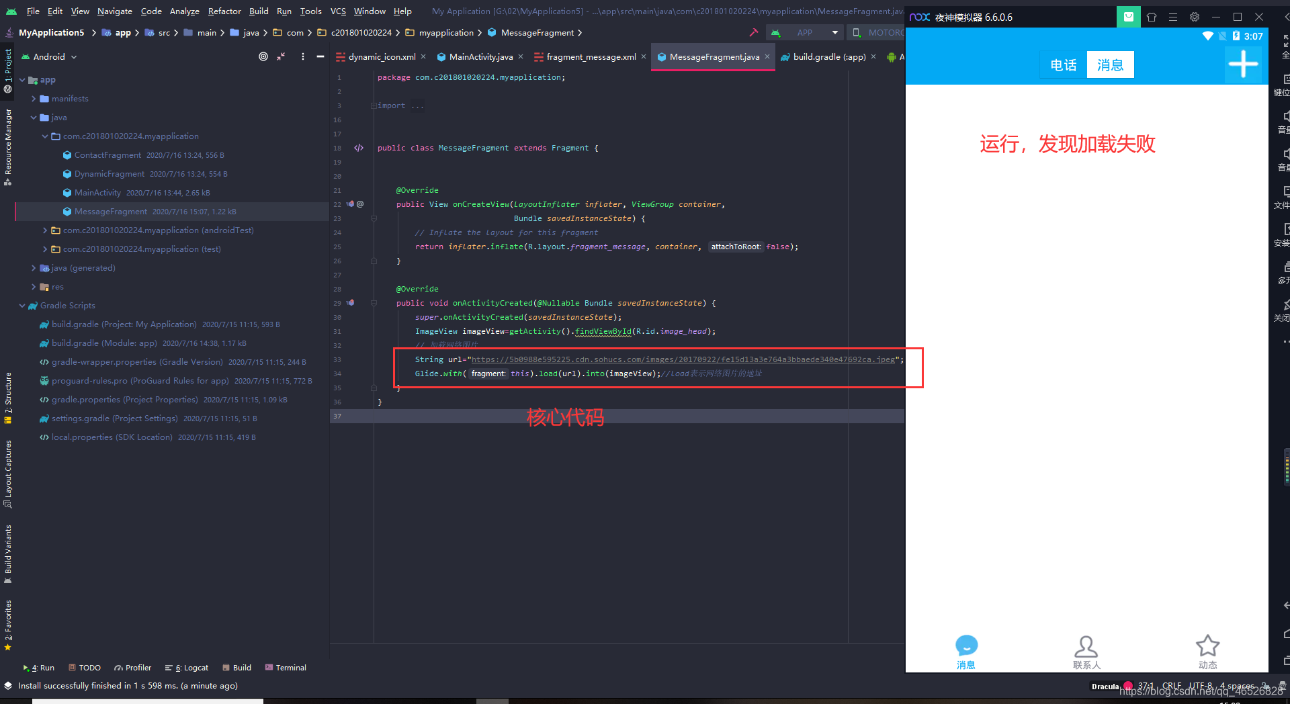Collapse the Gradle Scripts node
Image resolution: width=1290 pixels, height=704 pixels.
click(22, 305)
